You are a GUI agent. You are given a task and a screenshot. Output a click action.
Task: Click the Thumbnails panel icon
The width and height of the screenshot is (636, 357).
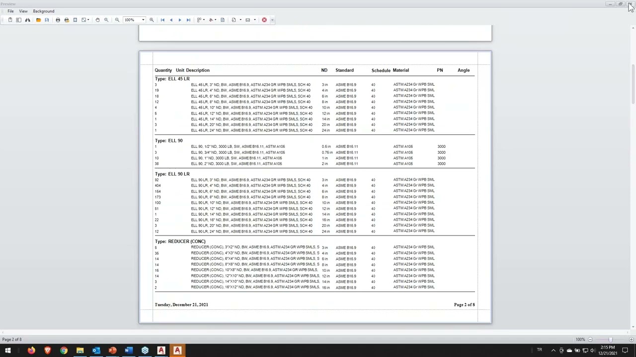(18, 20)
